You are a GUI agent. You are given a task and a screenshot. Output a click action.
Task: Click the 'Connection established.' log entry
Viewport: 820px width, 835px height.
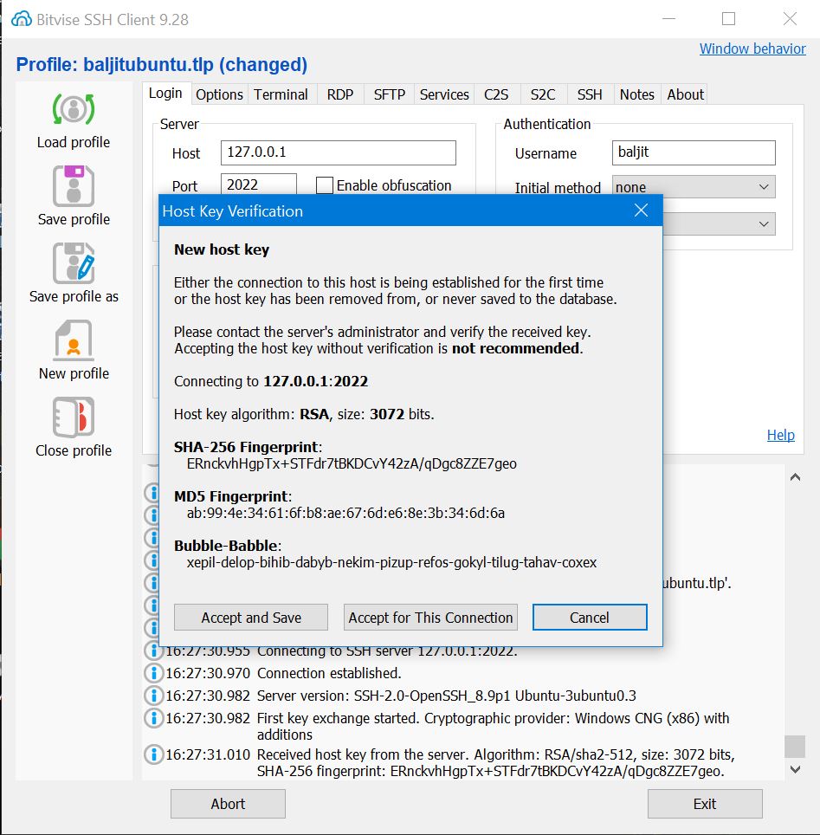coord(329,673)
